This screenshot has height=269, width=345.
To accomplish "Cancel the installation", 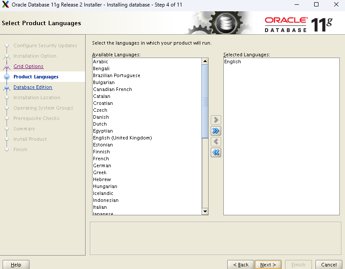I will (x=329, y=265).
